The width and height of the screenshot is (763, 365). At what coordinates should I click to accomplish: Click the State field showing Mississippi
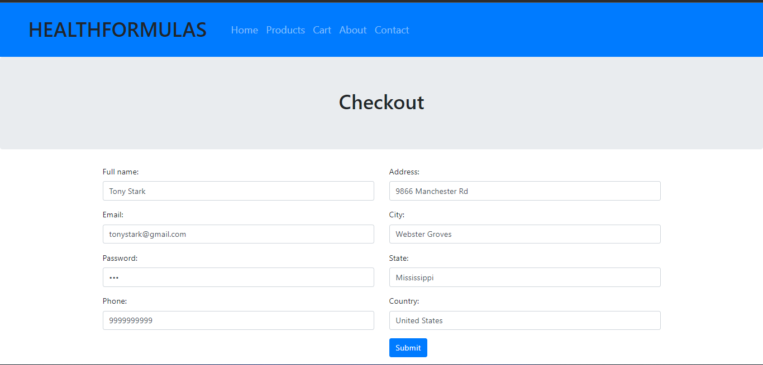[524, 277]
